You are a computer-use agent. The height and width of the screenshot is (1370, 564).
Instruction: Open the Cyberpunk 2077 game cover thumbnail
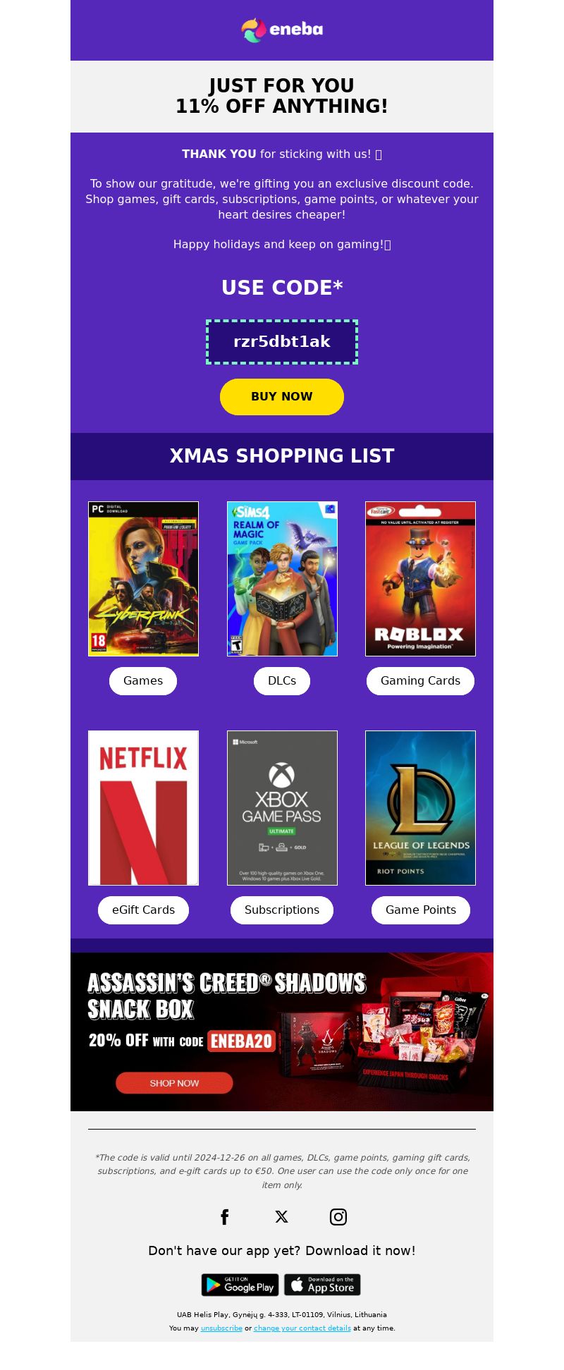click(143, 579)
